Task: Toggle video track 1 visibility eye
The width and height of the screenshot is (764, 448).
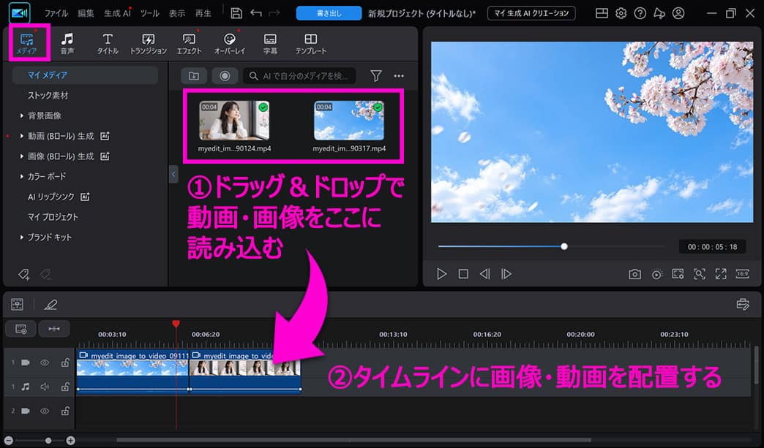Action: pyautogui.click(x=45, y=363)
